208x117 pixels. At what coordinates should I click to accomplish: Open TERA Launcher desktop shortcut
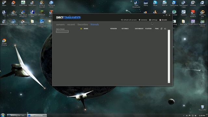pos(32,4)
